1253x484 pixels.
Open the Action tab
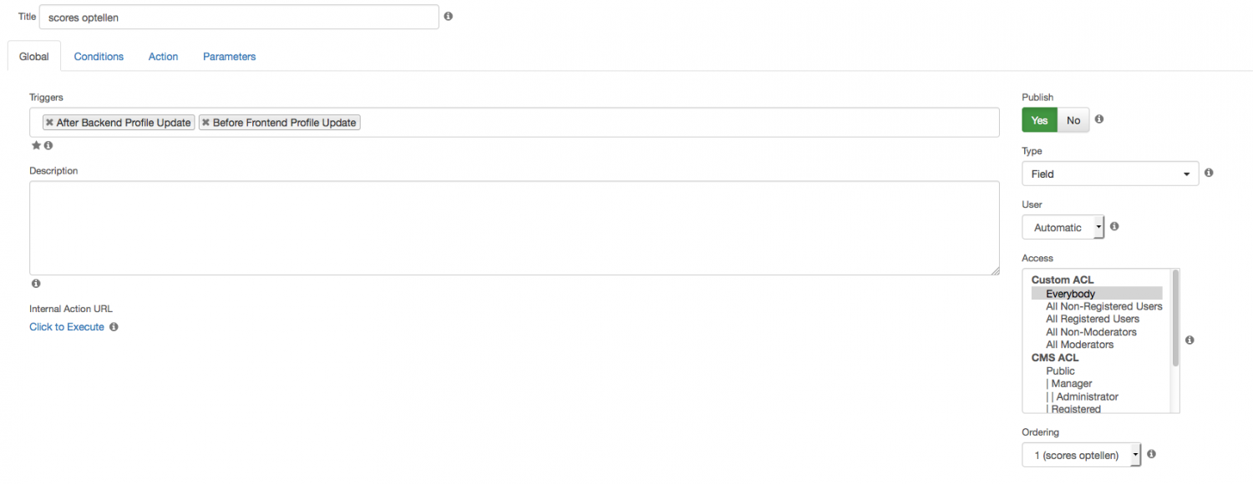coord(163,57)
